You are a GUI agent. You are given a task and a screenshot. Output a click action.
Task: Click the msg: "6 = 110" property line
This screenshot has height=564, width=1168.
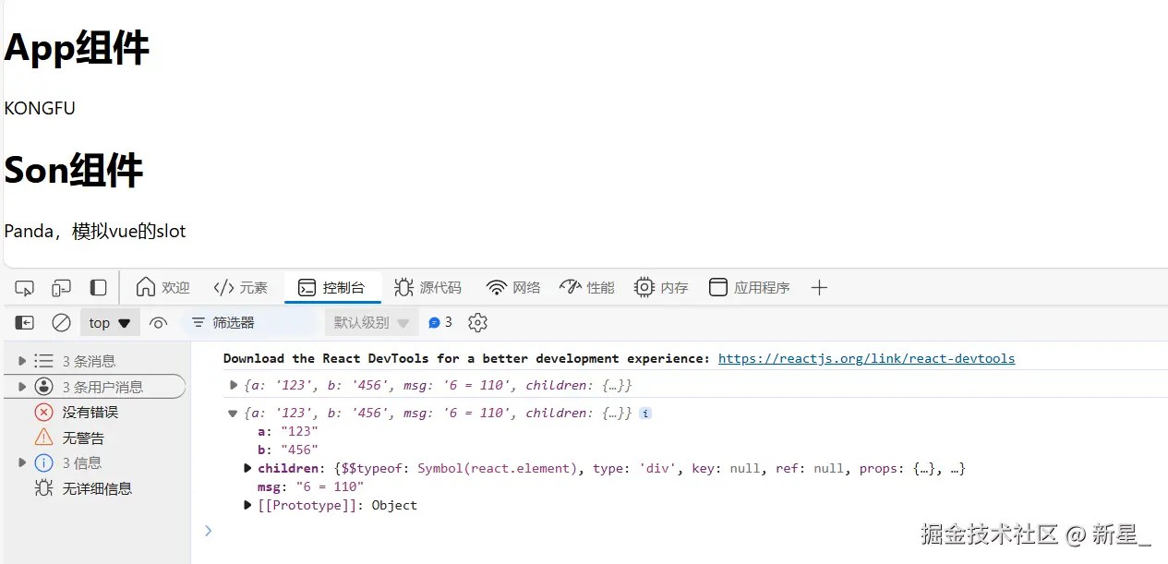[310, 487]
